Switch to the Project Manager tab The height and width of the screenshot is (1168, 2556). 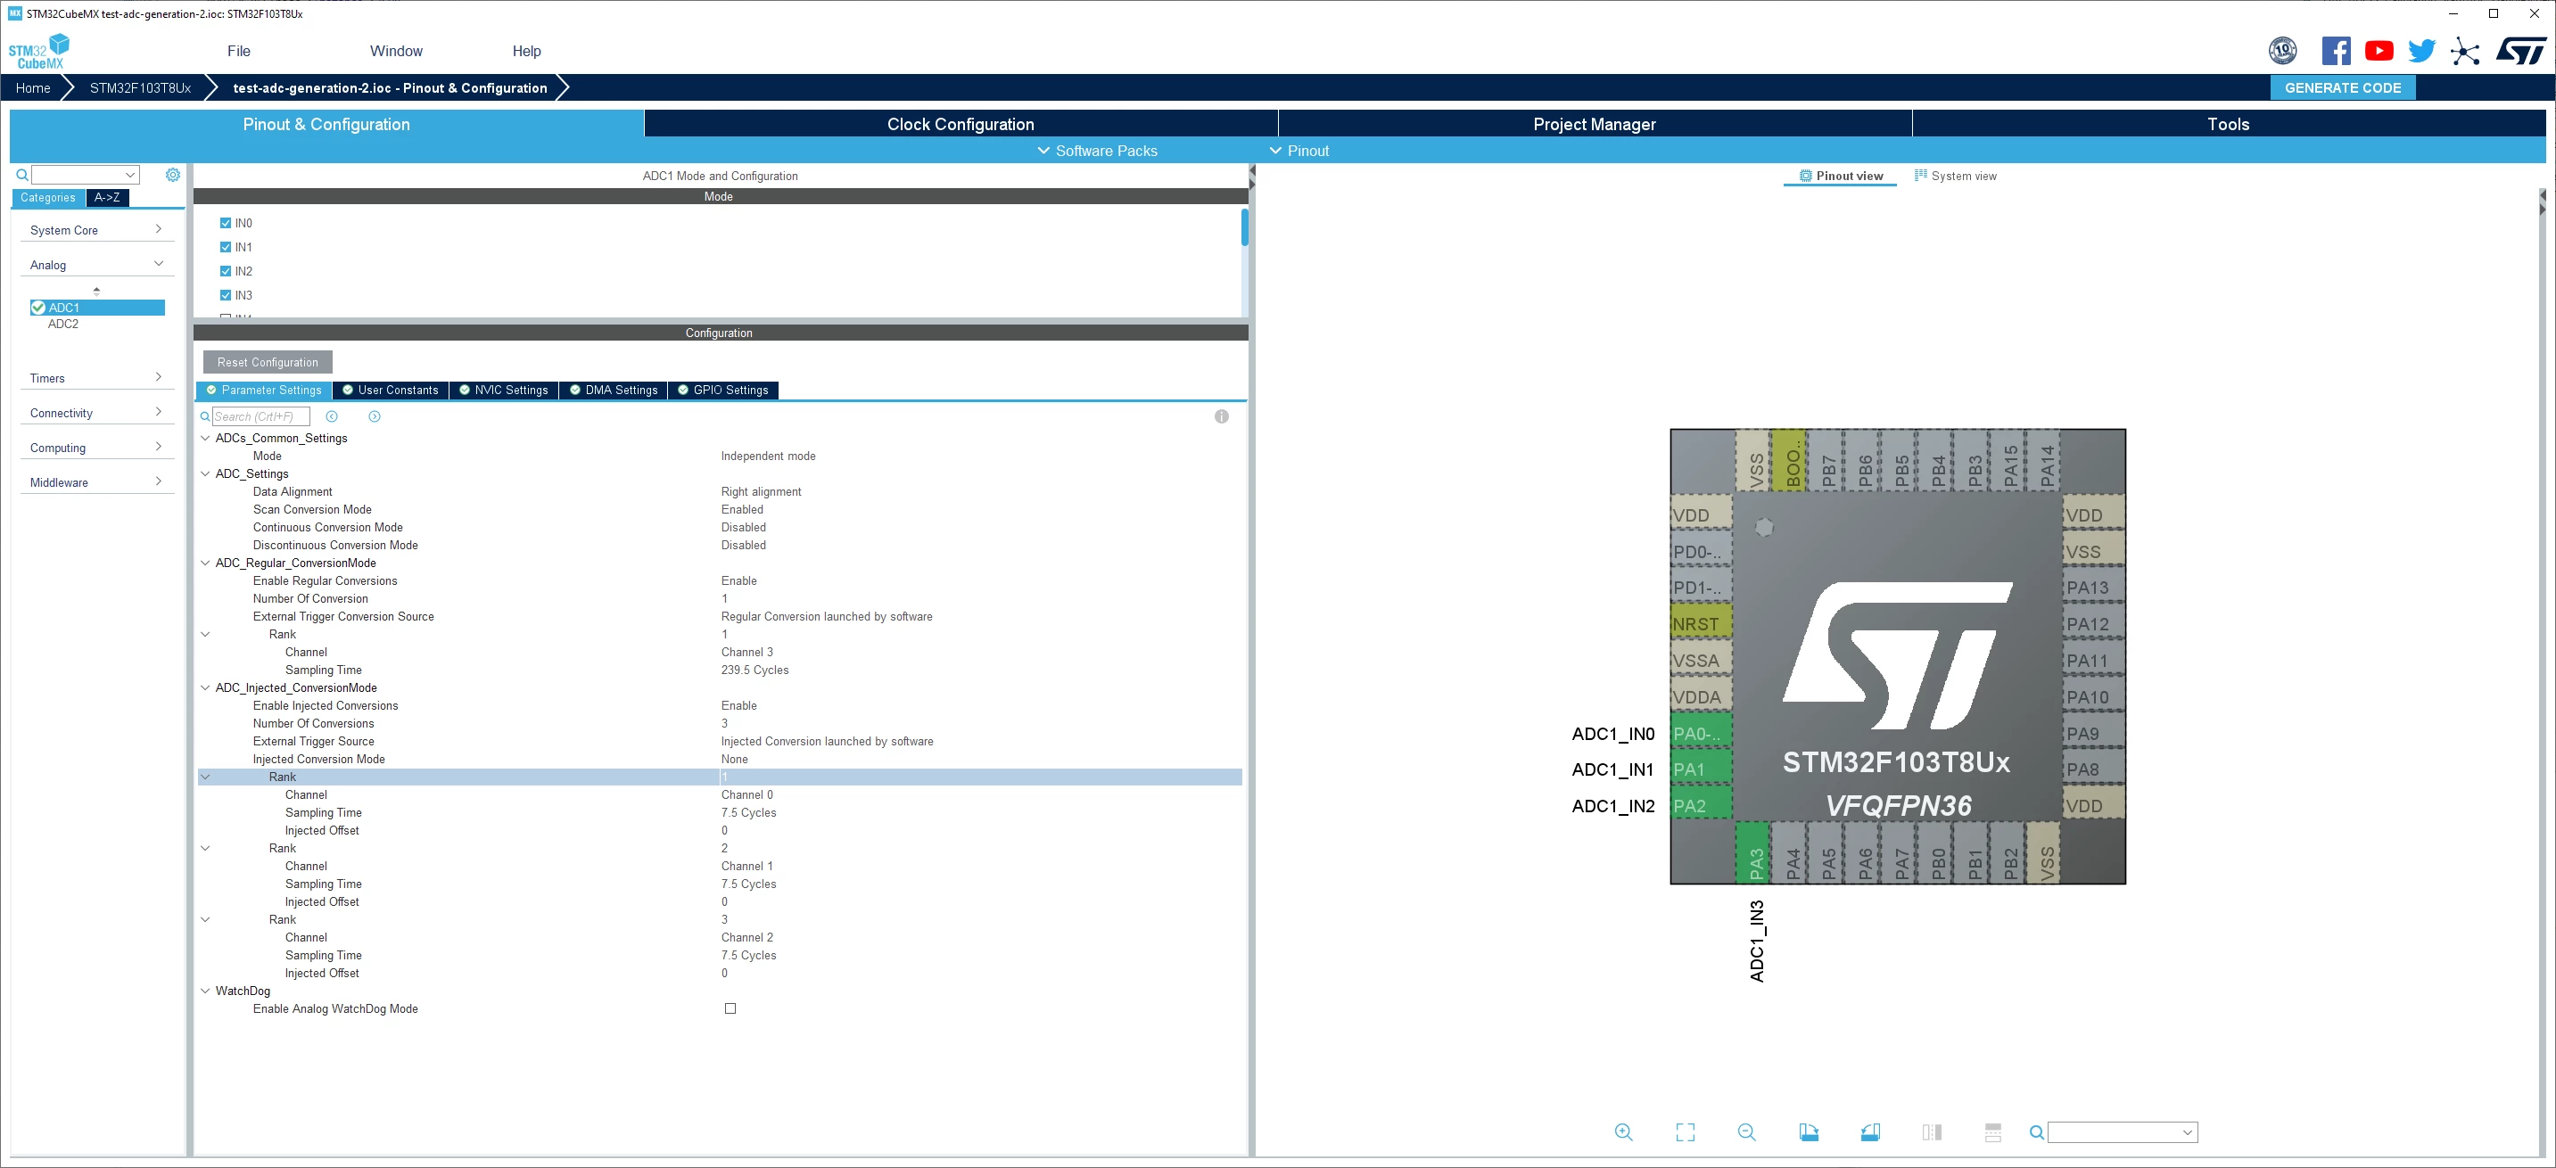[x=1595, y=124]
